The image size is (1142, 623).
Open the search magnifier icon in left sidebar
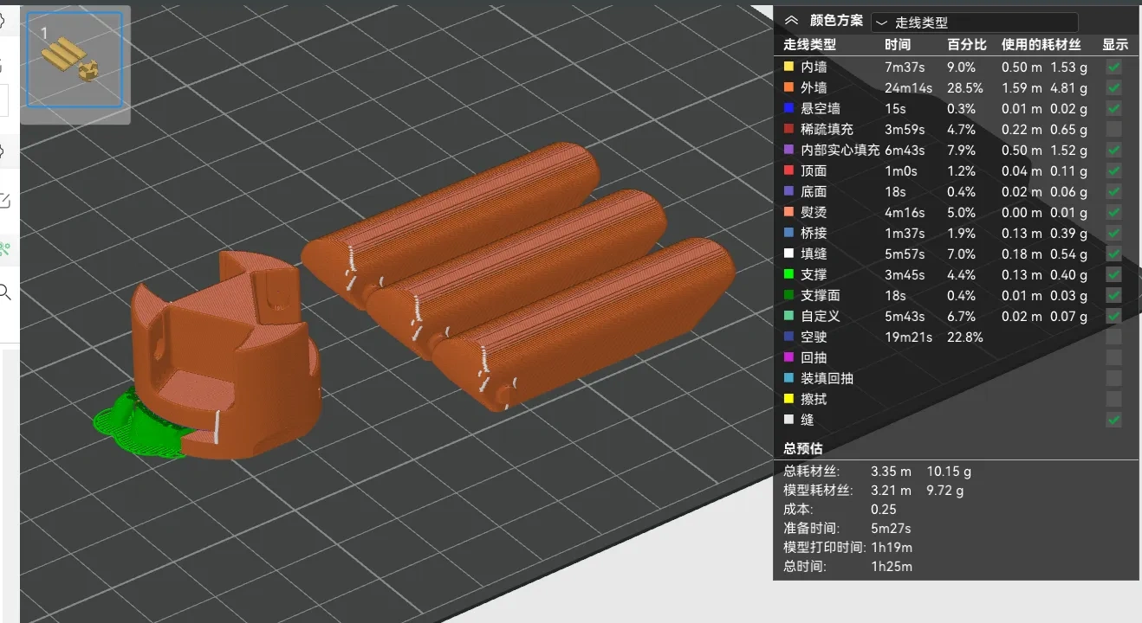[4, 292]
